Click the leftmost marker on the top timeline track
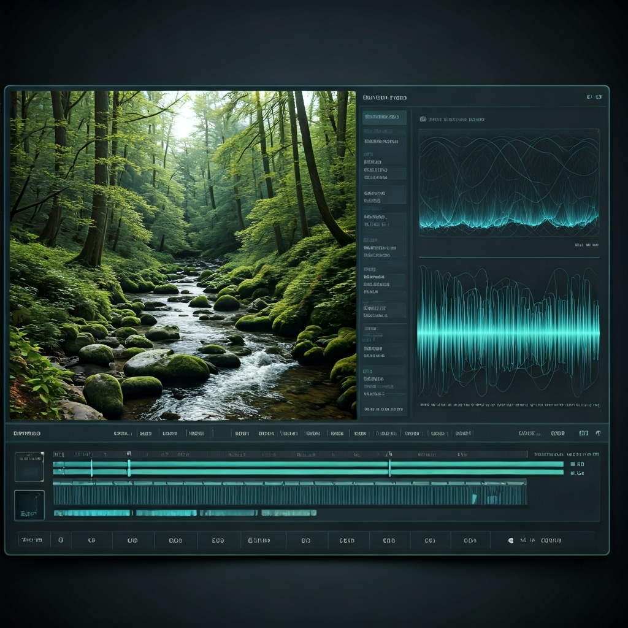The width and height of the screenshot is (628, 628). (x=91, y=467)
